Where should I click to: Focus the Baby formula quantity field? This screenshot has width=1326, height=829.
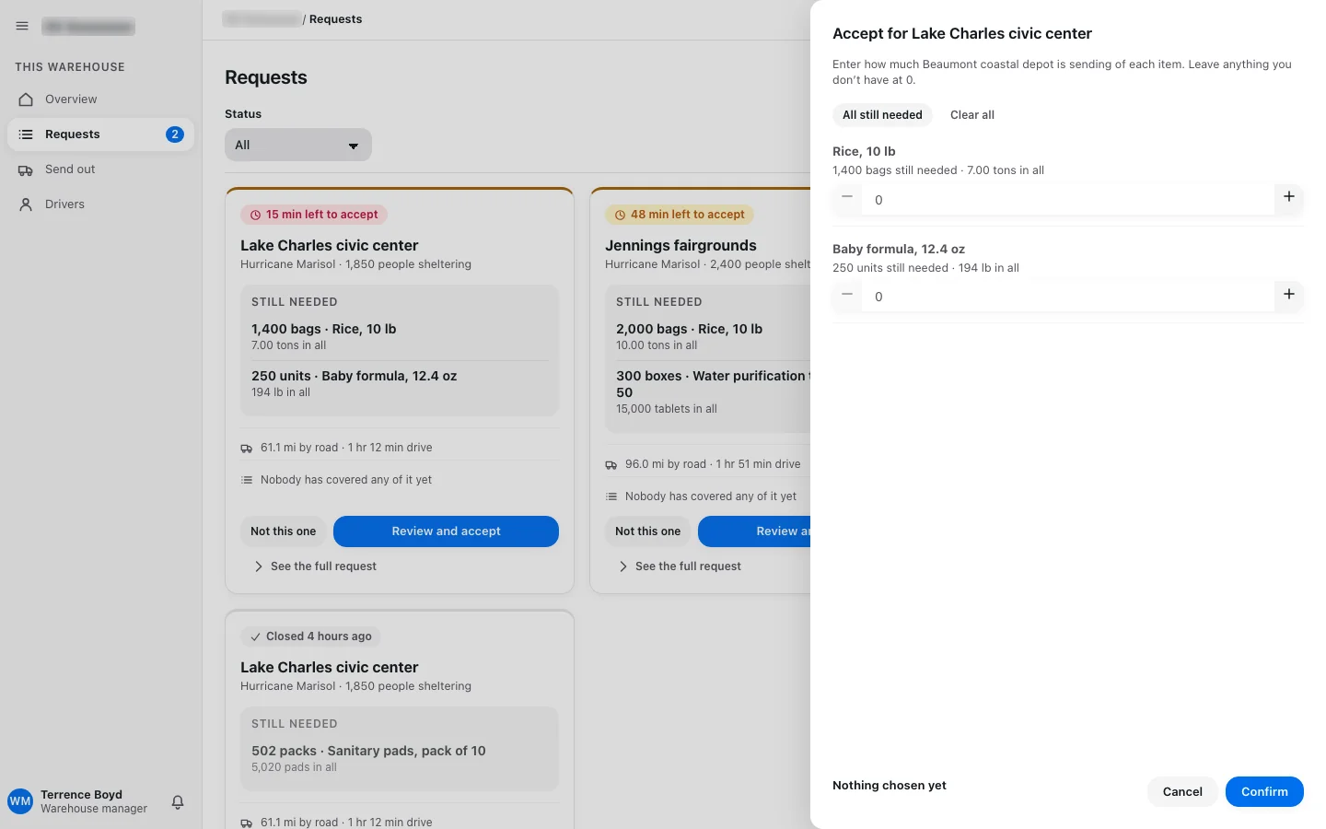click(x=1068, y=297)
